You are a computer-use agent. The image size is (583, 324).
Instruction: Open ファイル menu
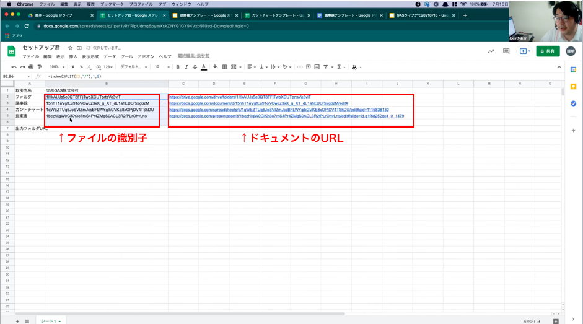[x=30, y=56]
